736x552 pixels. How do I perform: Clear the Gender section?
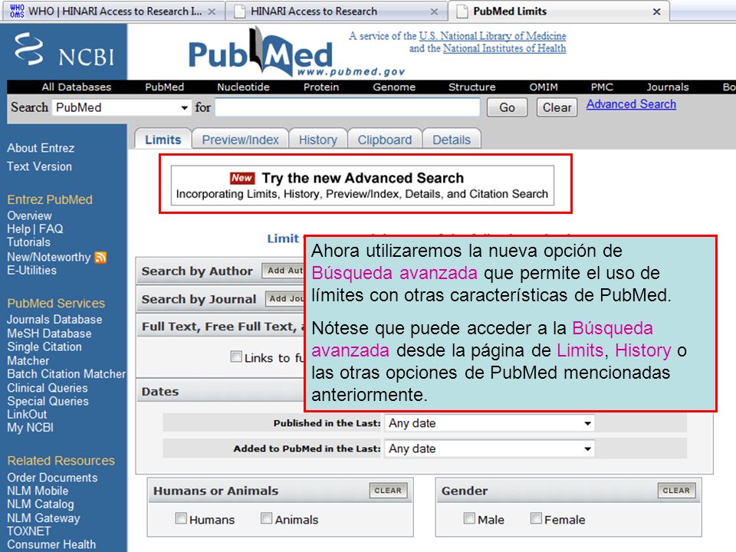coord(676,491)
